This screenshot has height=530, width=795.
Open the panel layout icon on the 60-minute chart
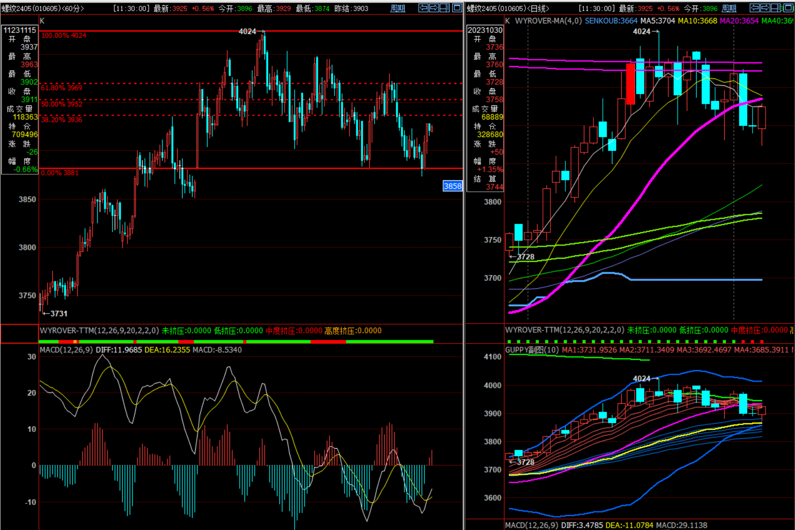tap(445, 8)
